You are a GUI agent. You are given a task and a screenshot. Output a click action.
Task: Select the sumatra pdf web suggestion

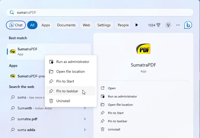pyautogui.click(x=49, y=119)
